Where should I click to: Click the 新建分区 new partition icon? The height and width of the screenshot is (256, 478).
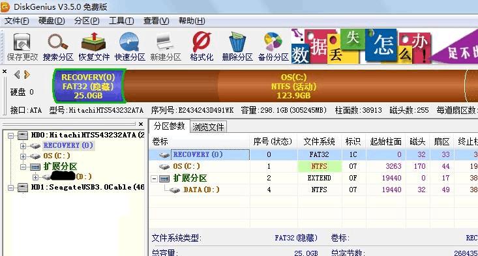(166, 47)
